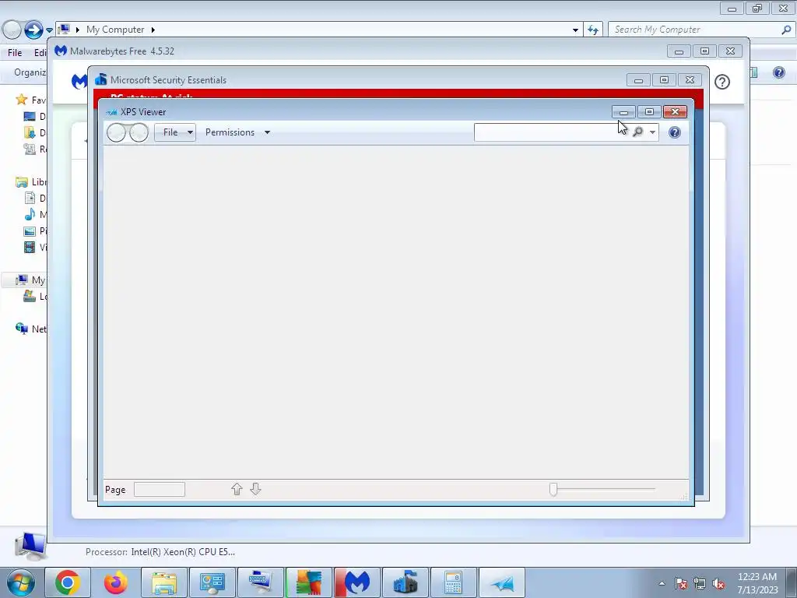
Task: Click the muted volume tray icon
Action: [x=718, y=584]
